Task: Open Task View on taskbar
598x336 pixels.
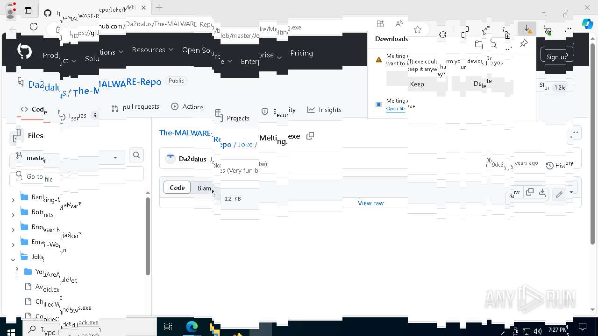Action: (168, 327)
